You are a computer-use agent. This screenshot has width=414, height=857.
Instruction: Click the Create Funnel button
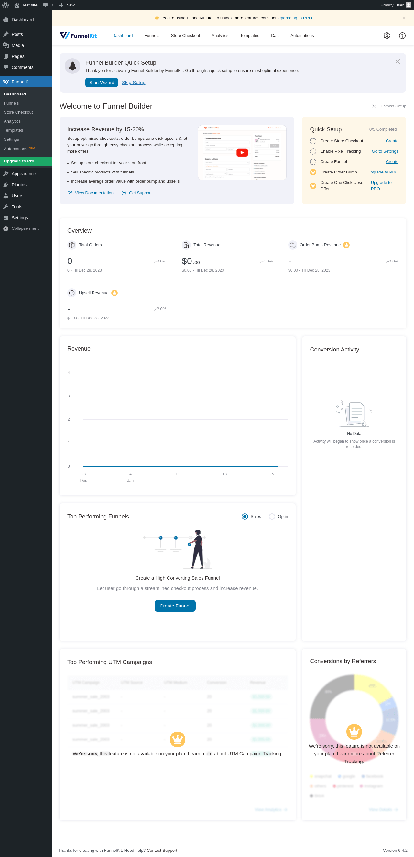pos(175,606)
